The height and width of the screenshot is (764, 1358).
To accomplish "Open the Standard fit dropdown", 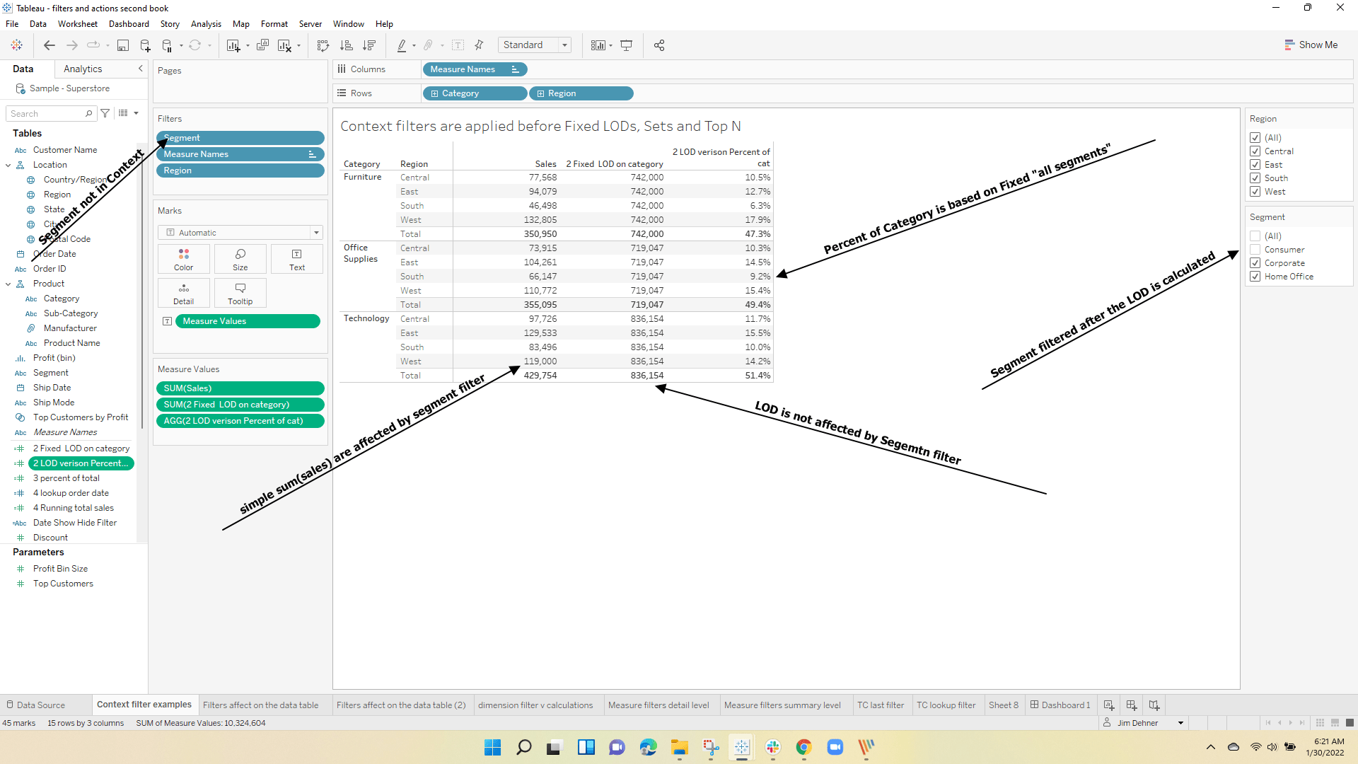I will 564,45.
